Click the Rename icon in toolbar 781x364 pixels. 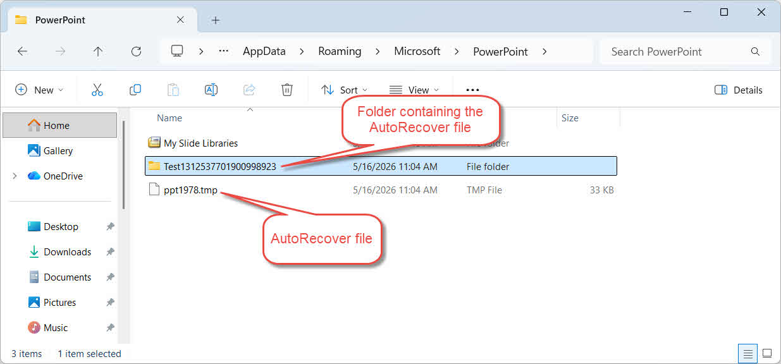pos(211,90)
